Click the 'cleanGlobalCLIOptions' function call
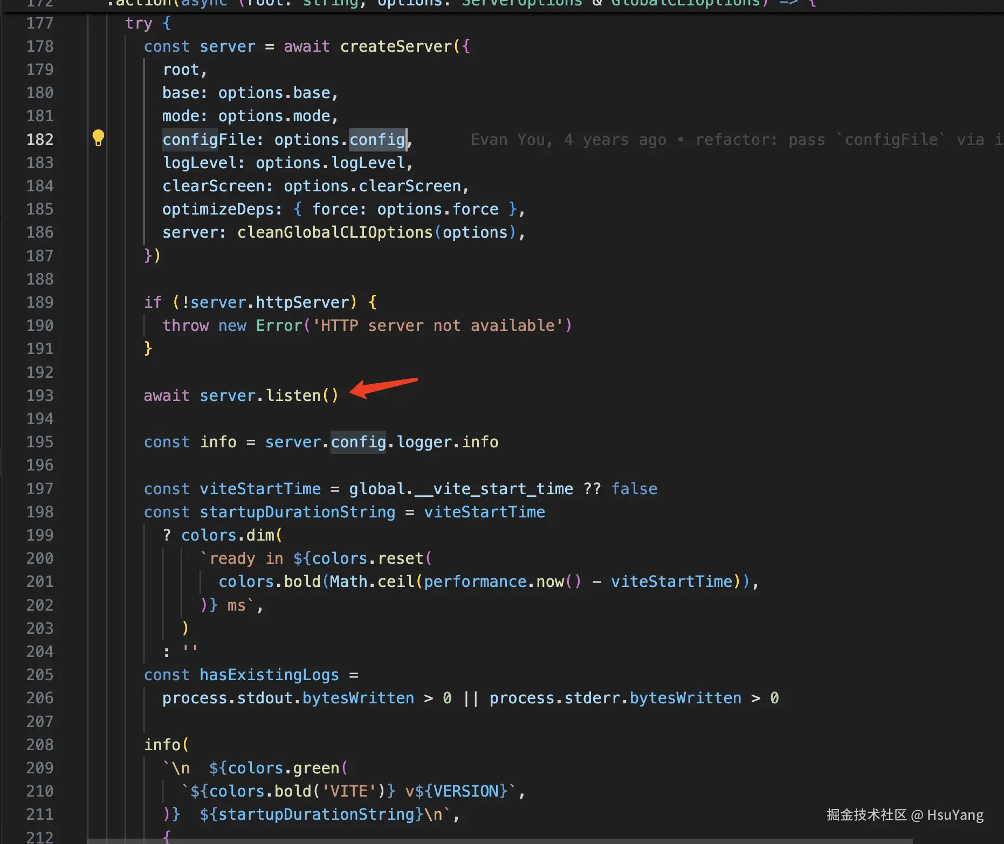The height and width of the screenshot is (844, 1004). pyautogui.click(x=335, y=232)
